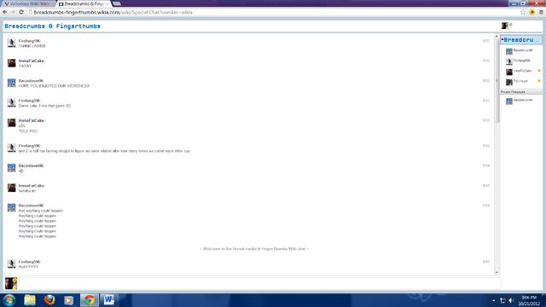
Task: Open a new browser tab
Action: tap(117, 3)
